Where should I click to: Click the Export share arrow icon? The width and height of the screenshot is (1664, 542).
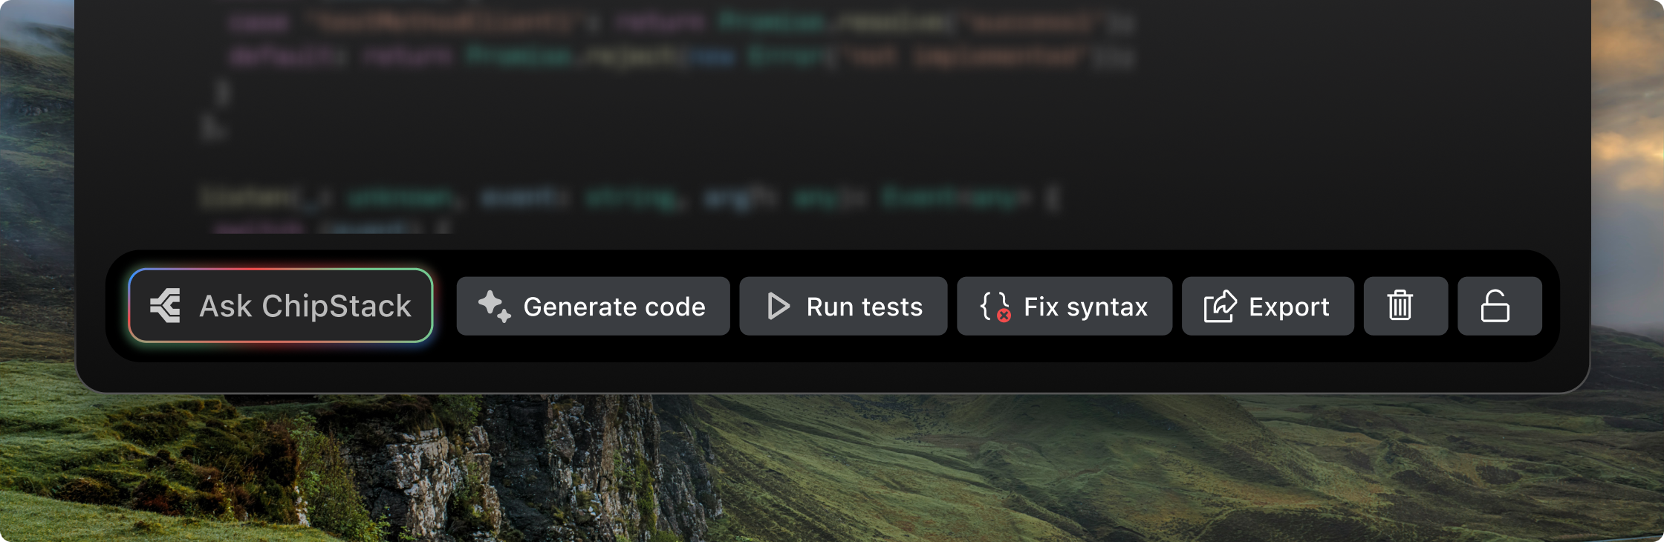point(1220,306)
